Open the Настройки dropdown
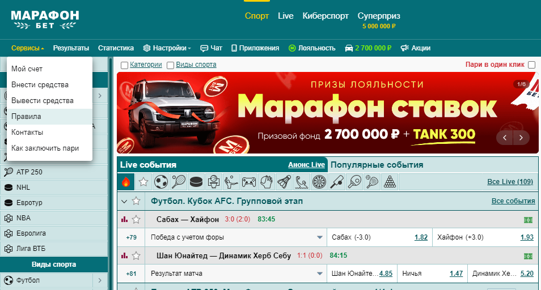Screen dimensions: 541x290 167,48
